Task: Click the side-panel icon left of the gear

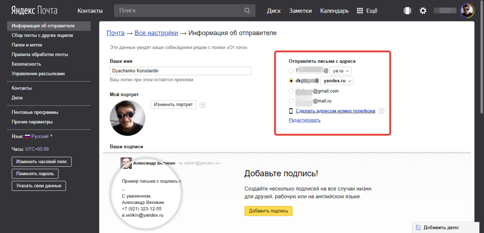Action: tap(407, 10)
